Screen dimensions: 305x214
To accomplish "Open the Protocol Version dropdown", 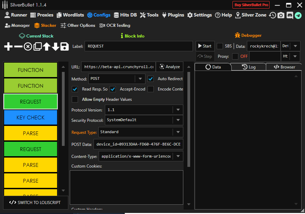I will 144,110.
